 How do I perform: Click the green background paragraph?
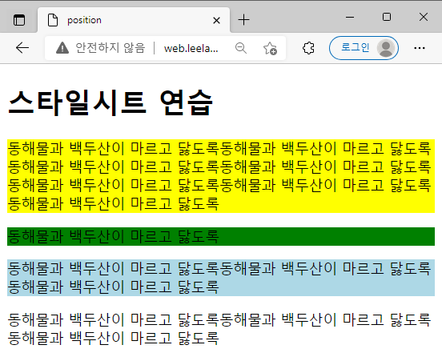221,236
